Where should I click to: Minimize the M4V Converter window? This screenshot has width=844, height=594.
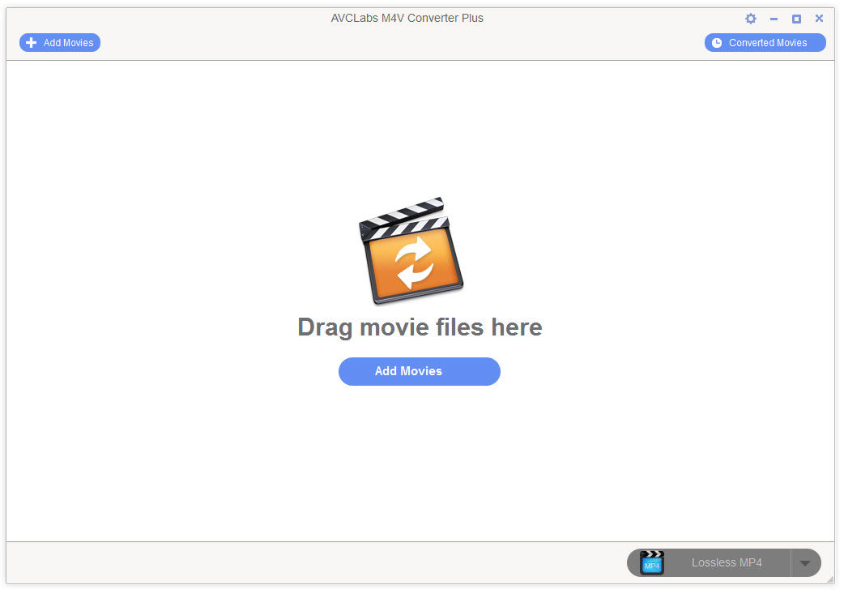[x=774, y=19]
